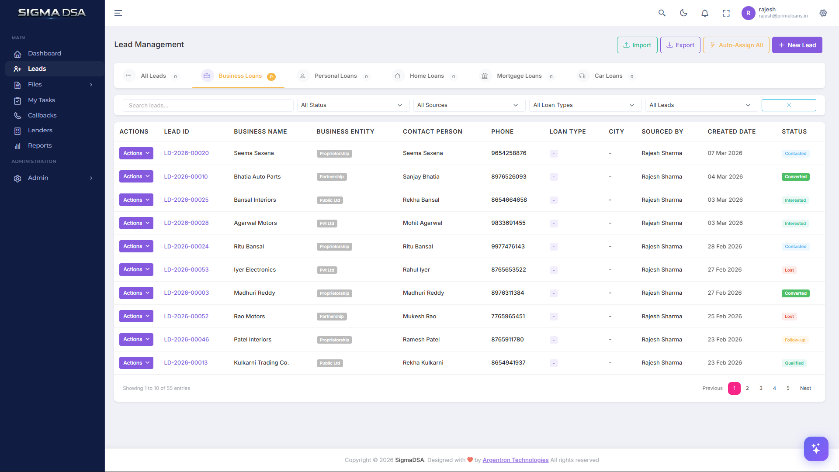Clear filters using the X toggle button

coord(789,105)
